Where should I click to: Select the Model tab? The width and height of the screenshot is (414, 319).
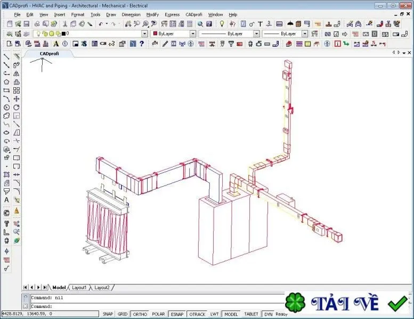(x=59, y=288)
